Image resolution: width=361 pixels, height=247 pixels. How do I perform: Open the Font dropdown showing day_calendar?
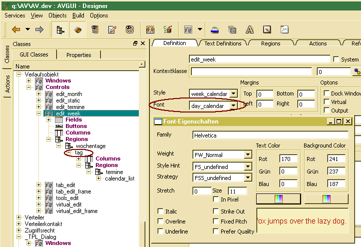pos(233,106)
